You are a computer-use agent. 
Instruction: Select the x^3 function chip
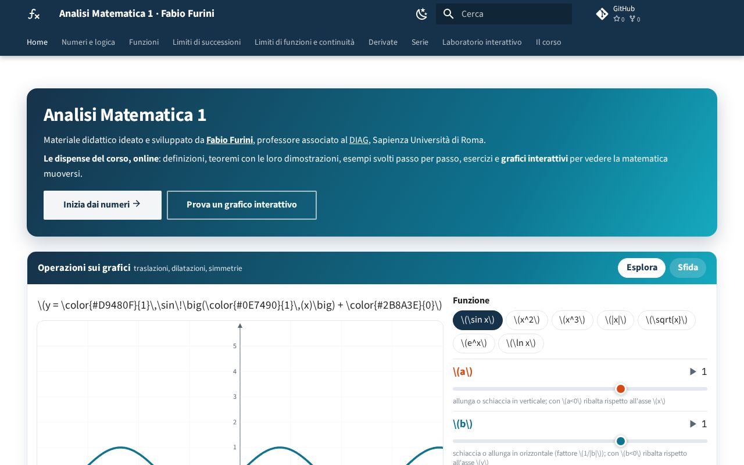tap(573, 320)
